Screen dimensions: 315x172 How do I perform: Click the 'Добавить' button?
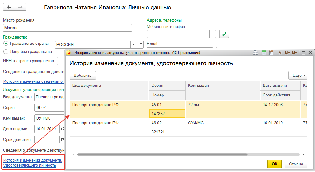tap(83, 75)
